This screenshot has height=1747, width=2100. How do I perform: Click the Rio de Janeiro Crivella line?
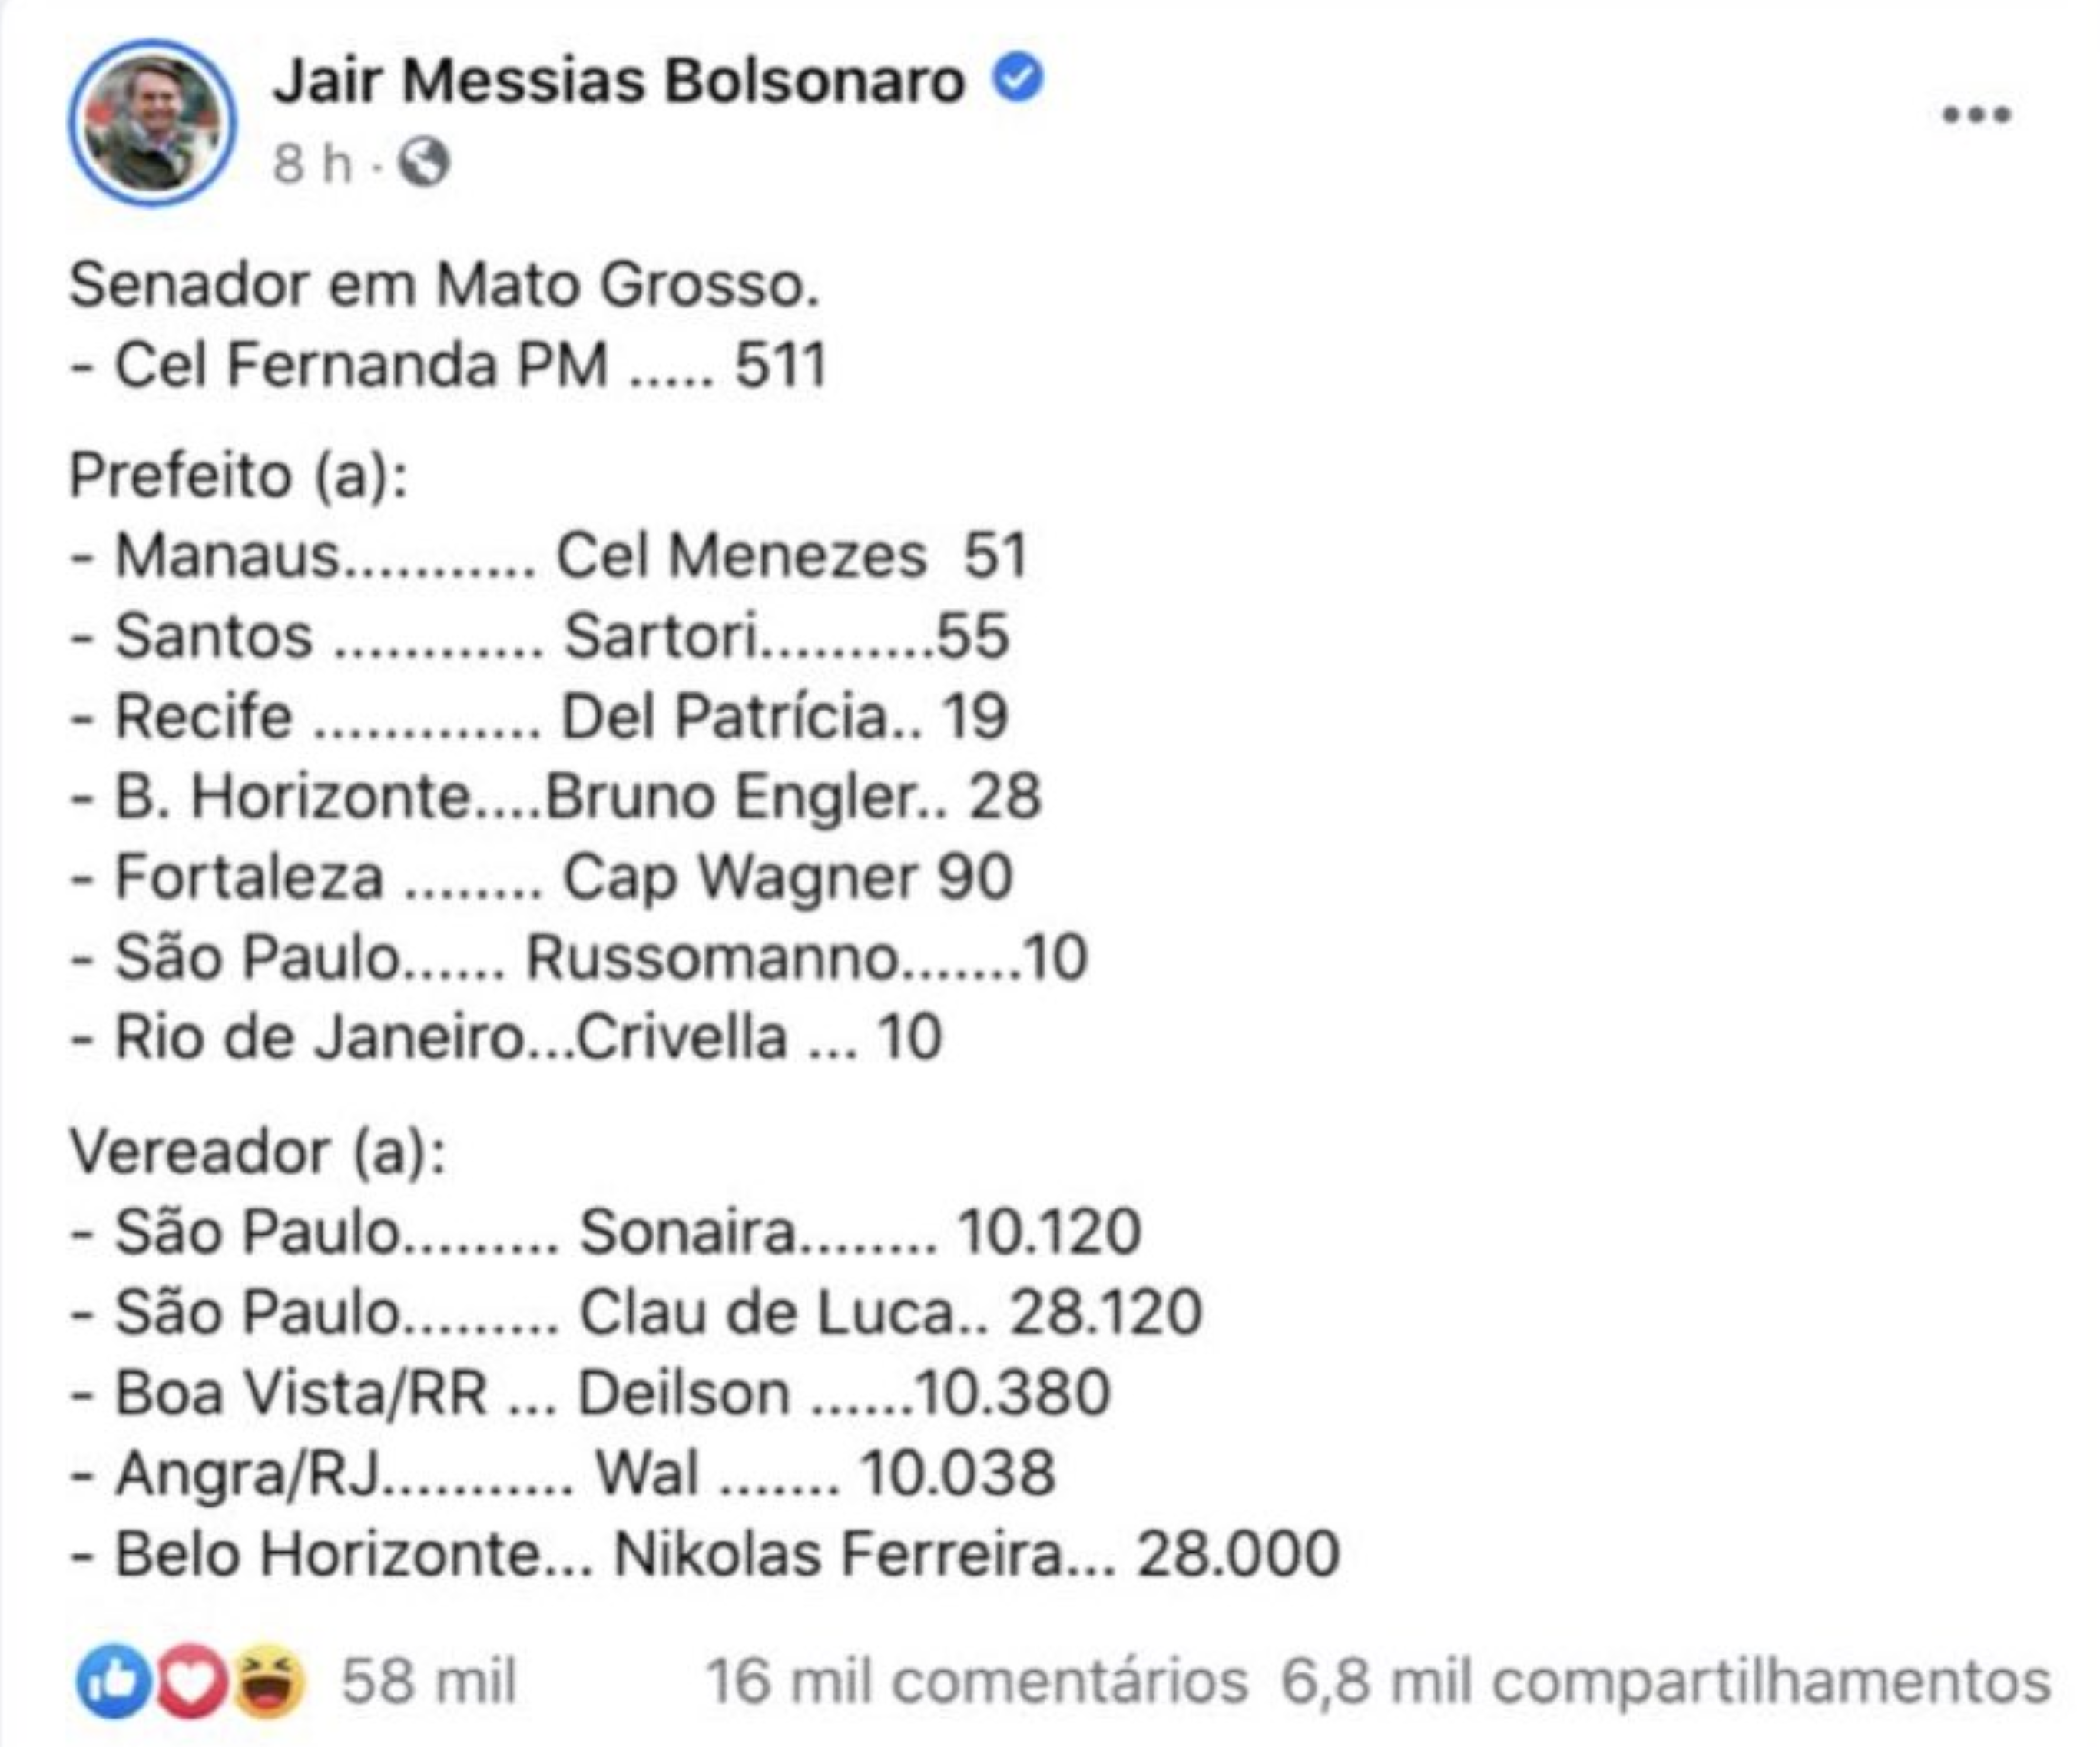coord(506,1037)
